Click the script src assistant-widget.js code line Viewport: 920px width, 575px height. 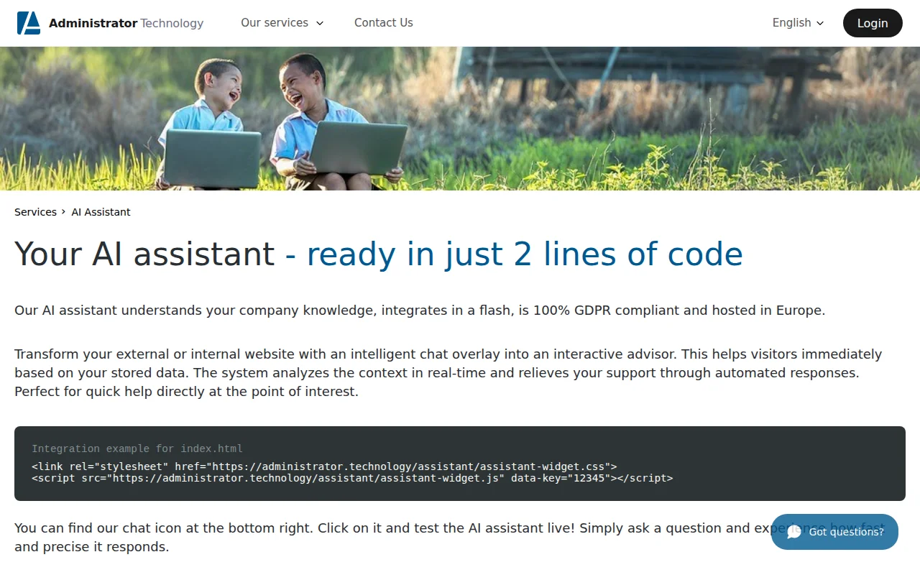352,478
